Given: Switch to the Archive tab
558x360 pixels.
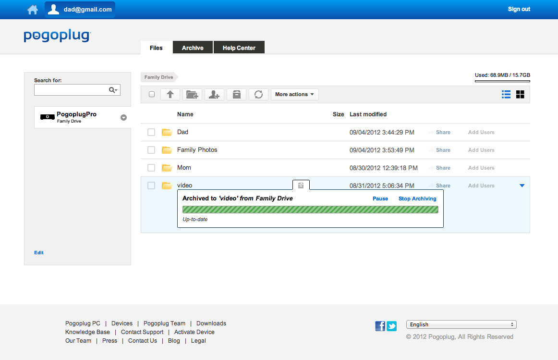Looking at the screenshot, I should click(193, 48).
